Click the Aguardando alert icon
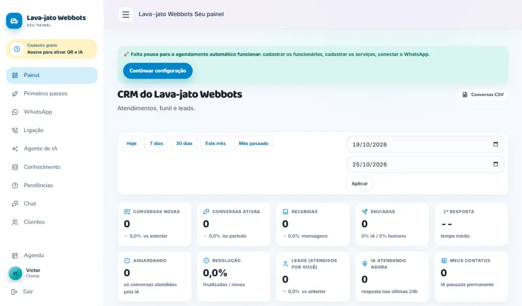The height and width of the screenshot is (306, 522). (x=127, y=261)
